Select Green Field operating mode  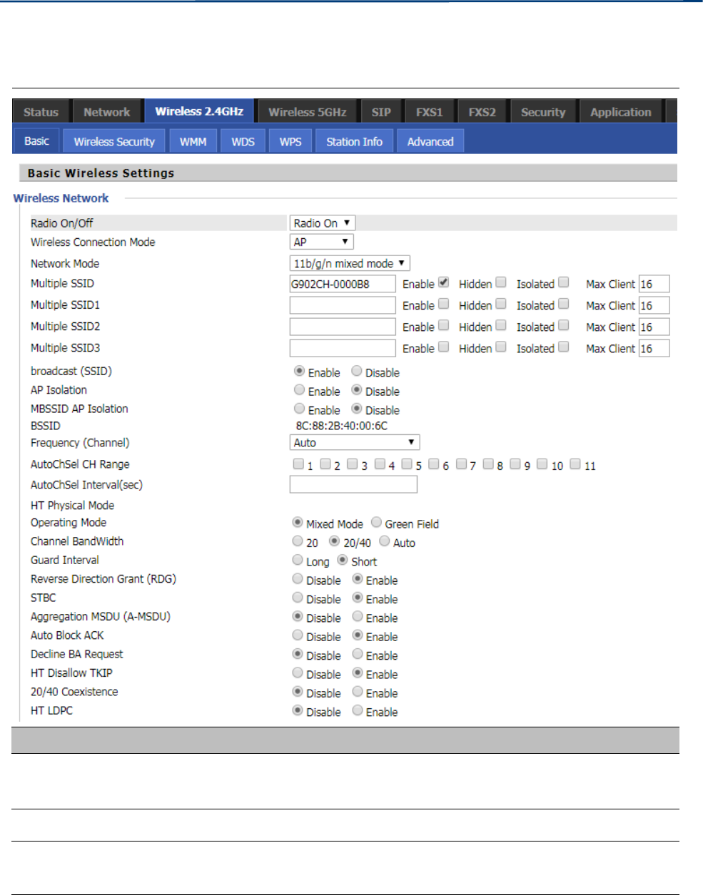[376, 523]
